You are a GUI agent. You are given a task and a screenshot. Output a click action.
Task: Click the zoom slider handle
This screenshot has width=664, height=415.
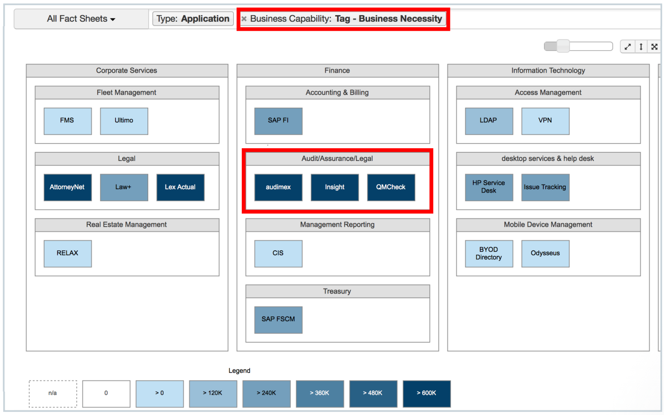pyautogui.click(x=563, y=46)
